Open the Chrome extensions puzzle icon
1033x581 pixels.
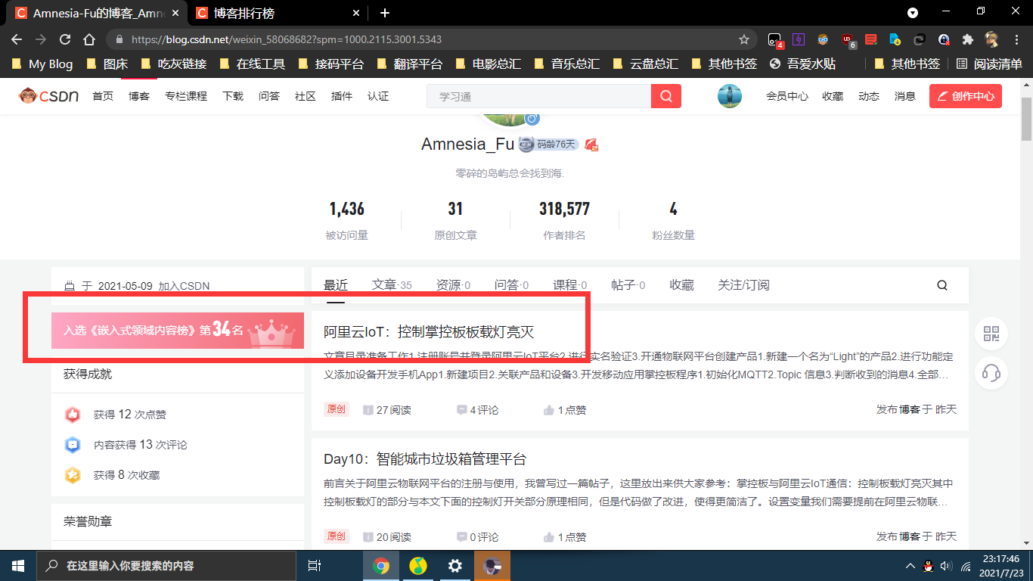[967, 39]
